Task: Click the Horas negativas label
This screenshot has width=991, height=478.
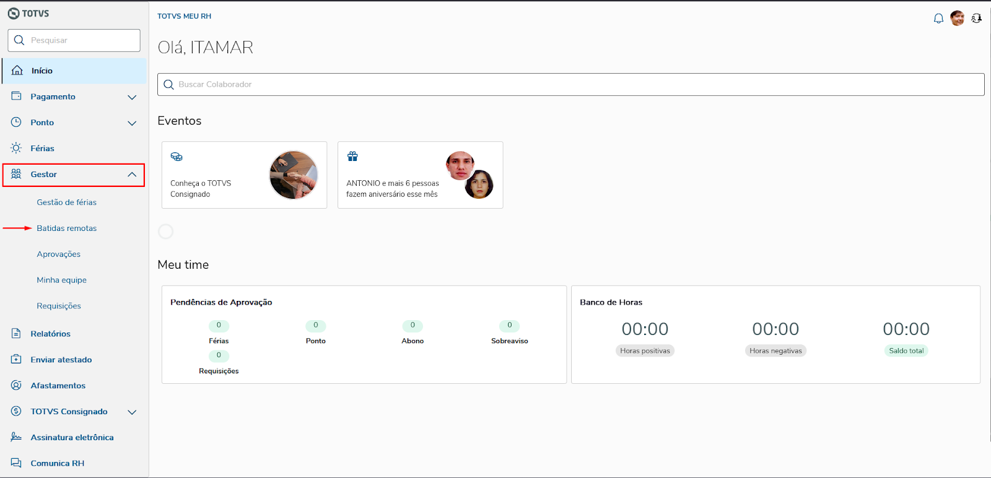Action: point(775,350)
